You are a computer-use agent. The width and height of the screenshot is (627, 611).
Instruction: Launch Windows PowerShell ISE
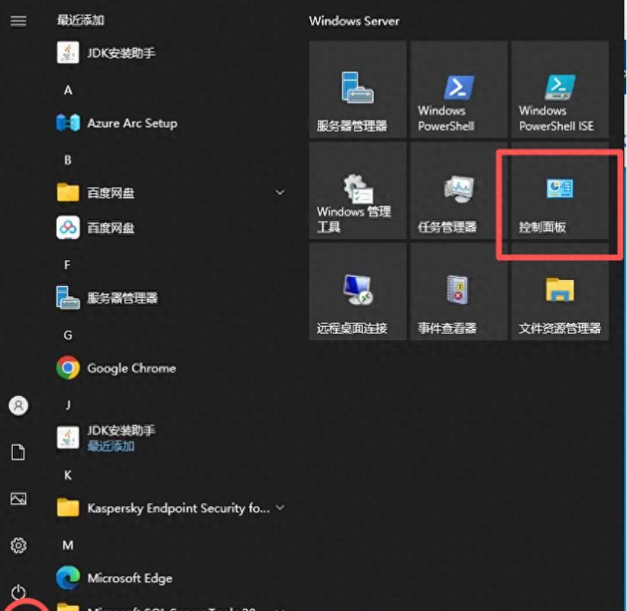tap(559, 89)
